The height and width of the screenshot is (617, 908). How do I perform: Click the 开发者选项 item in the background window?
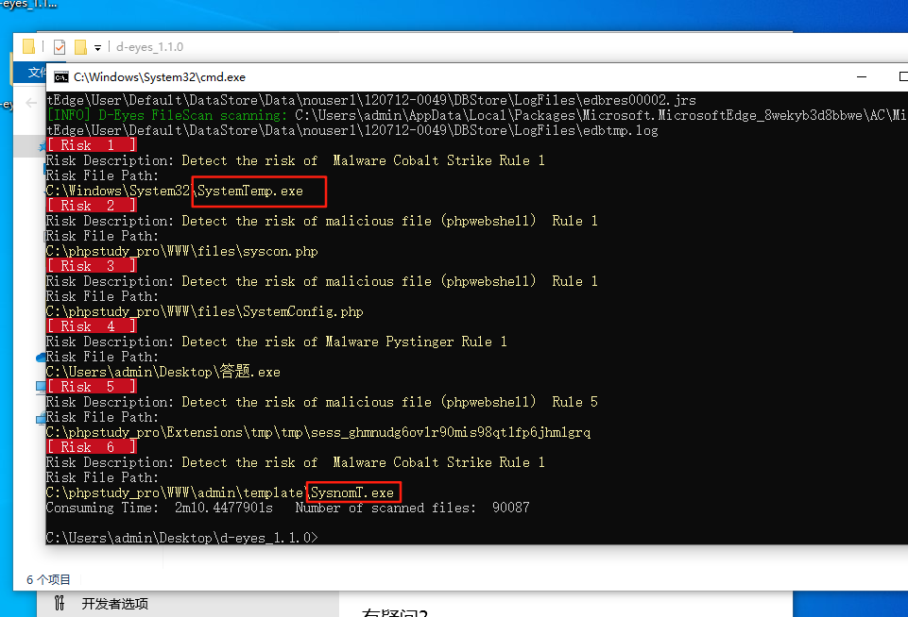pos(114,604)
